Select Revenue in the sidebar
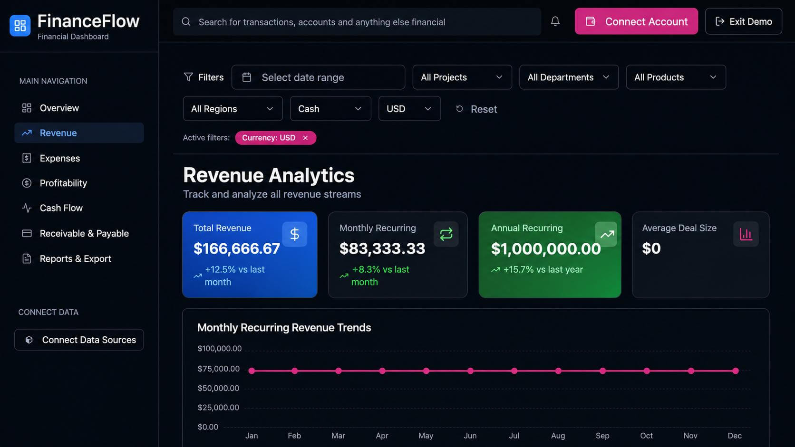 (79, 133)
